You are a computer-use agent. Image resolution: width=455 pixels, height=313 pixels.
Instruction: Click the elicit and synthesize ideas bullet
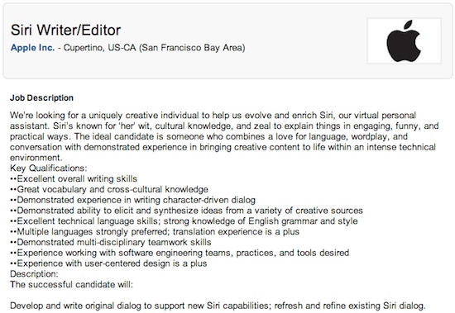pos(186,211)
